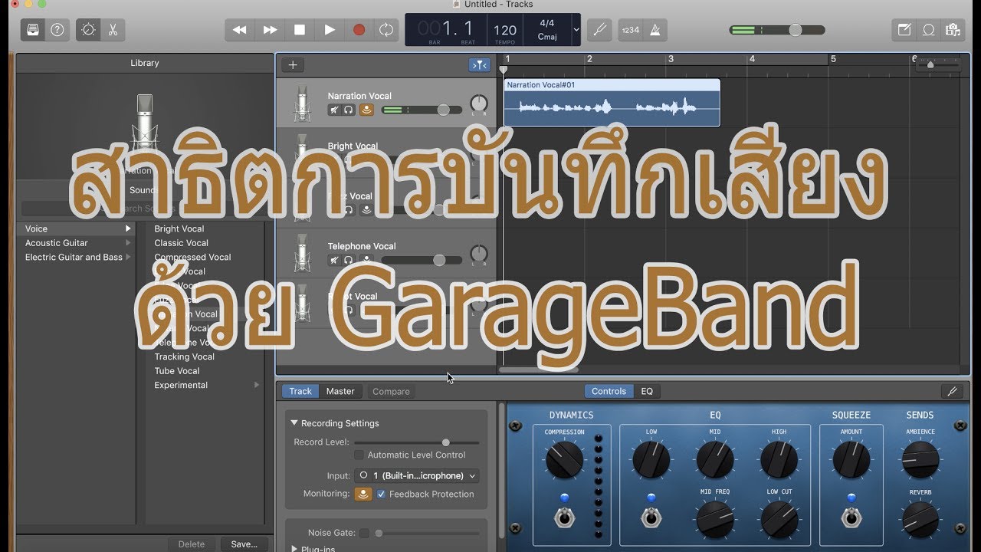This screenshot has width=981, height=552.
Task: Flip the Dynamics on/off switch
Action: [x=564, y=518]
